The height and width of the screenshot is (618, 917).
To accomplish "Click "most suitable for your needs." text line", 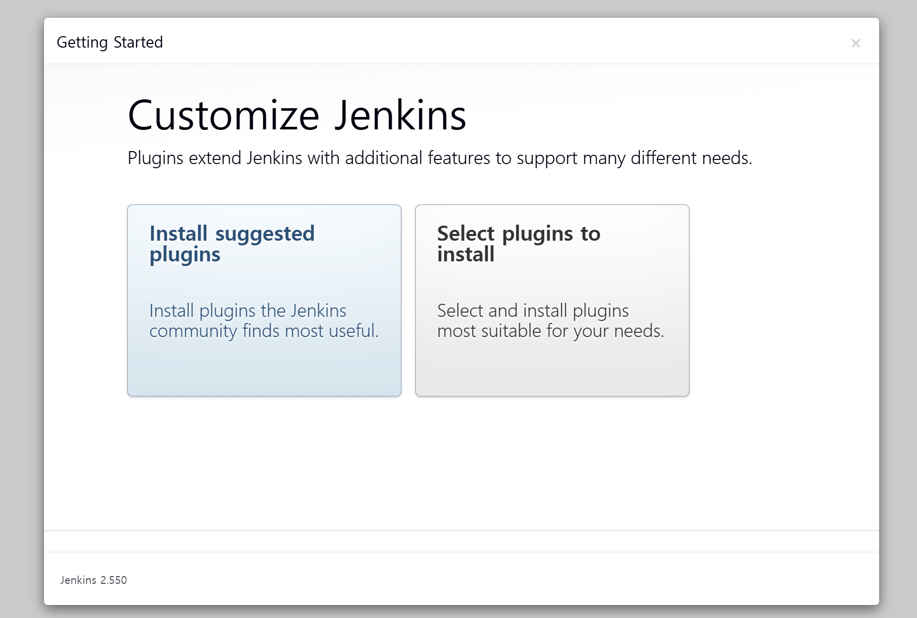I will click(x=550, y=331).
